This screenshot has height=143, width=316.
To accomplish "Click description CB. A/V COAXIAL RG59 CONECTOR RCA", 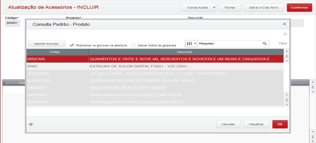I will click(186, 73).
